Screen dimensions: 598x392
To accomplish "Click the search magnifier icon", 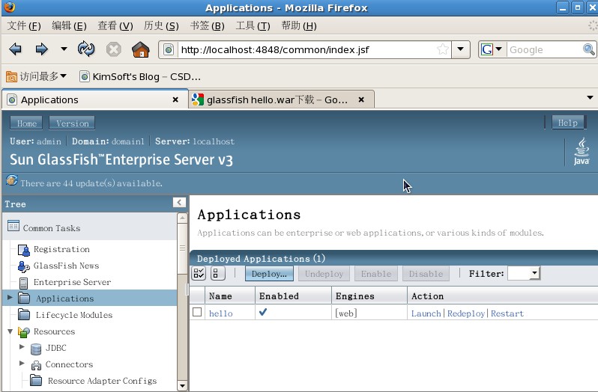I will click(x=589, y=49).
